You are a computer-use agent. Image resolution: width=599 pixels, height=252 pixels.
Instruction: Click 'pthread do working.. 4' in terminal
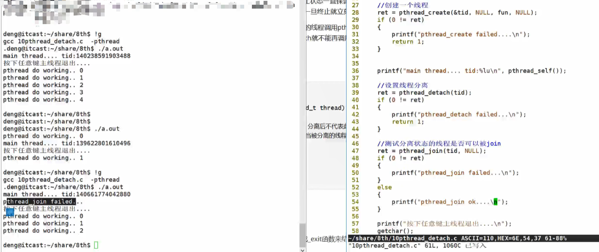click(43, 100)
